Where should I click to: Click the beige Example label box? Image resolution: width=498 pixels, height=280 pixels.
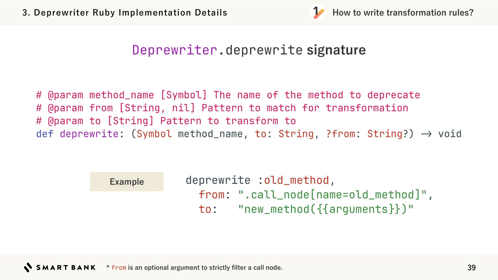click(127, 181)
